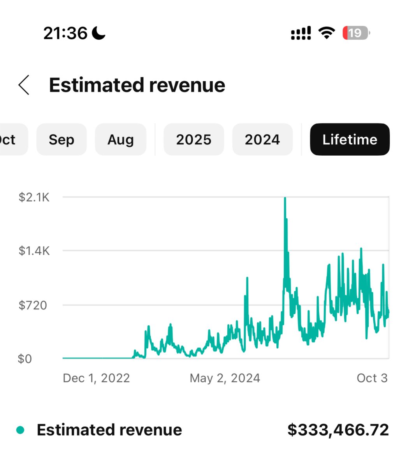Go back using the left arrow
The image size is (406, 467).
24,85
